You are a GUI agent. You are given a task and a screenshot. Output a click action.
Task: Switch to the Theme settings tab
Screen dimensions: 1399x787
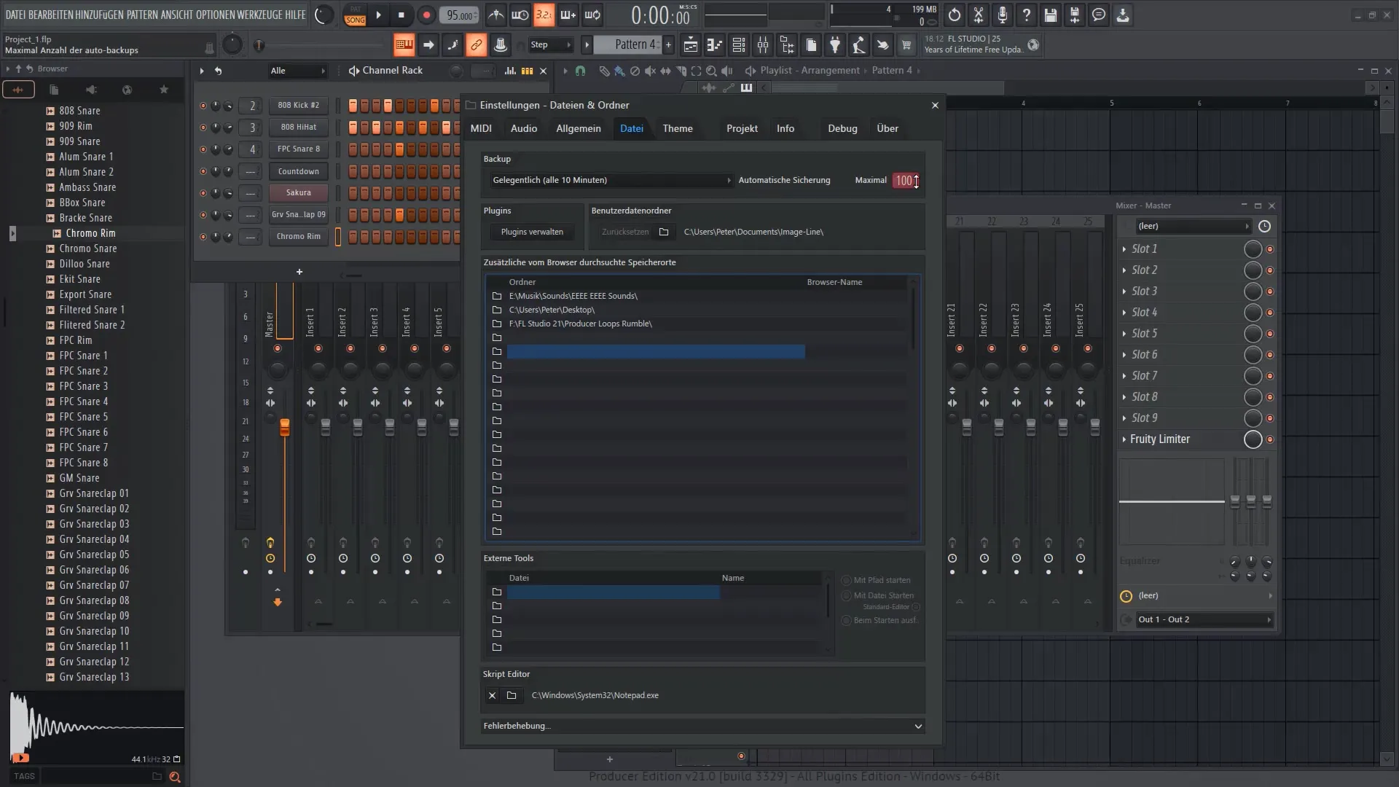[678, 128]
